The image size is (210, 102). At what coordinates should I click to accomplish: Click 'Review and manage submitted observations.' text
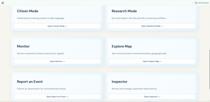pyautogui.click(x=134, y=89)
